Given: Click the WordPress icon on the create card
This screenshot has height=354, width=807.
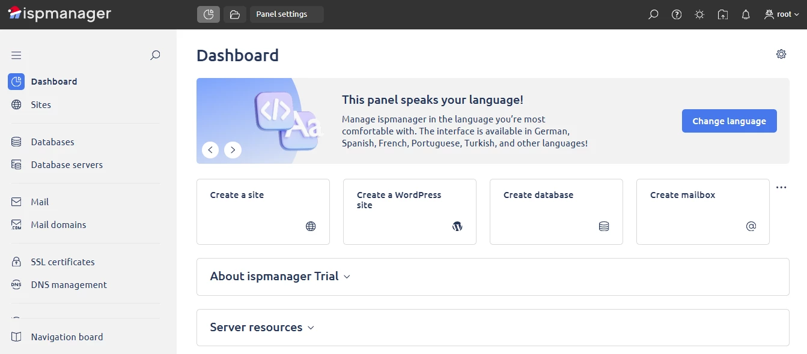Looking at the screenshot, I should pyautogui.click(x=457, y=226).
